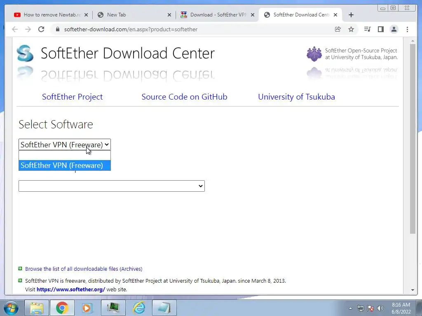The height and width of the screenshot is (316, 422).
Task: Launch Internet Explorer from taskbar
Action: point(139,308)
